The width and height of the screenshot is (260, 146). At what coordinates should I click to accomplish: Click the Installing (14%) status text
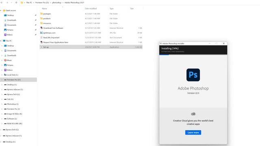(170, 48)
